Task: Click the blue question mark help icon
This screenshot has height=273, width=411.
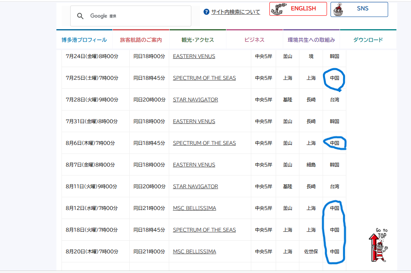Action: click(206, 12)
